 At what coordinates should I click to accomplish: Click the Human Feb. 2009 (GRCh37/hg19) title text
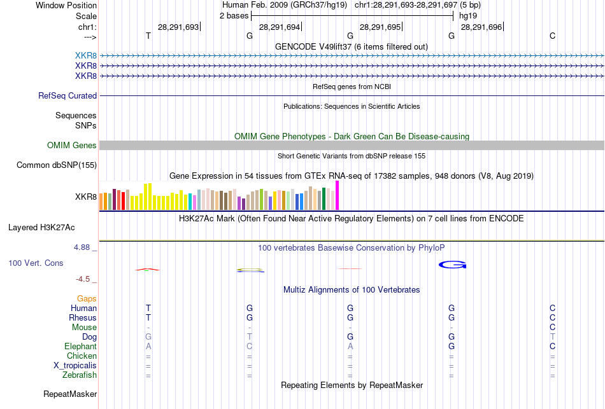pos(285,5)
